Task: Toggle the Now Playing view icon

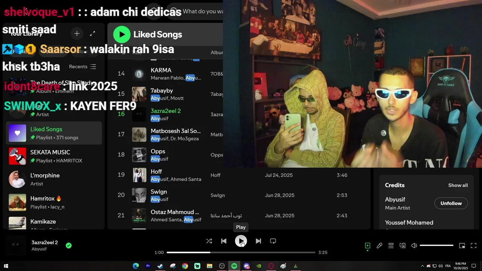Action: [368, 245]
